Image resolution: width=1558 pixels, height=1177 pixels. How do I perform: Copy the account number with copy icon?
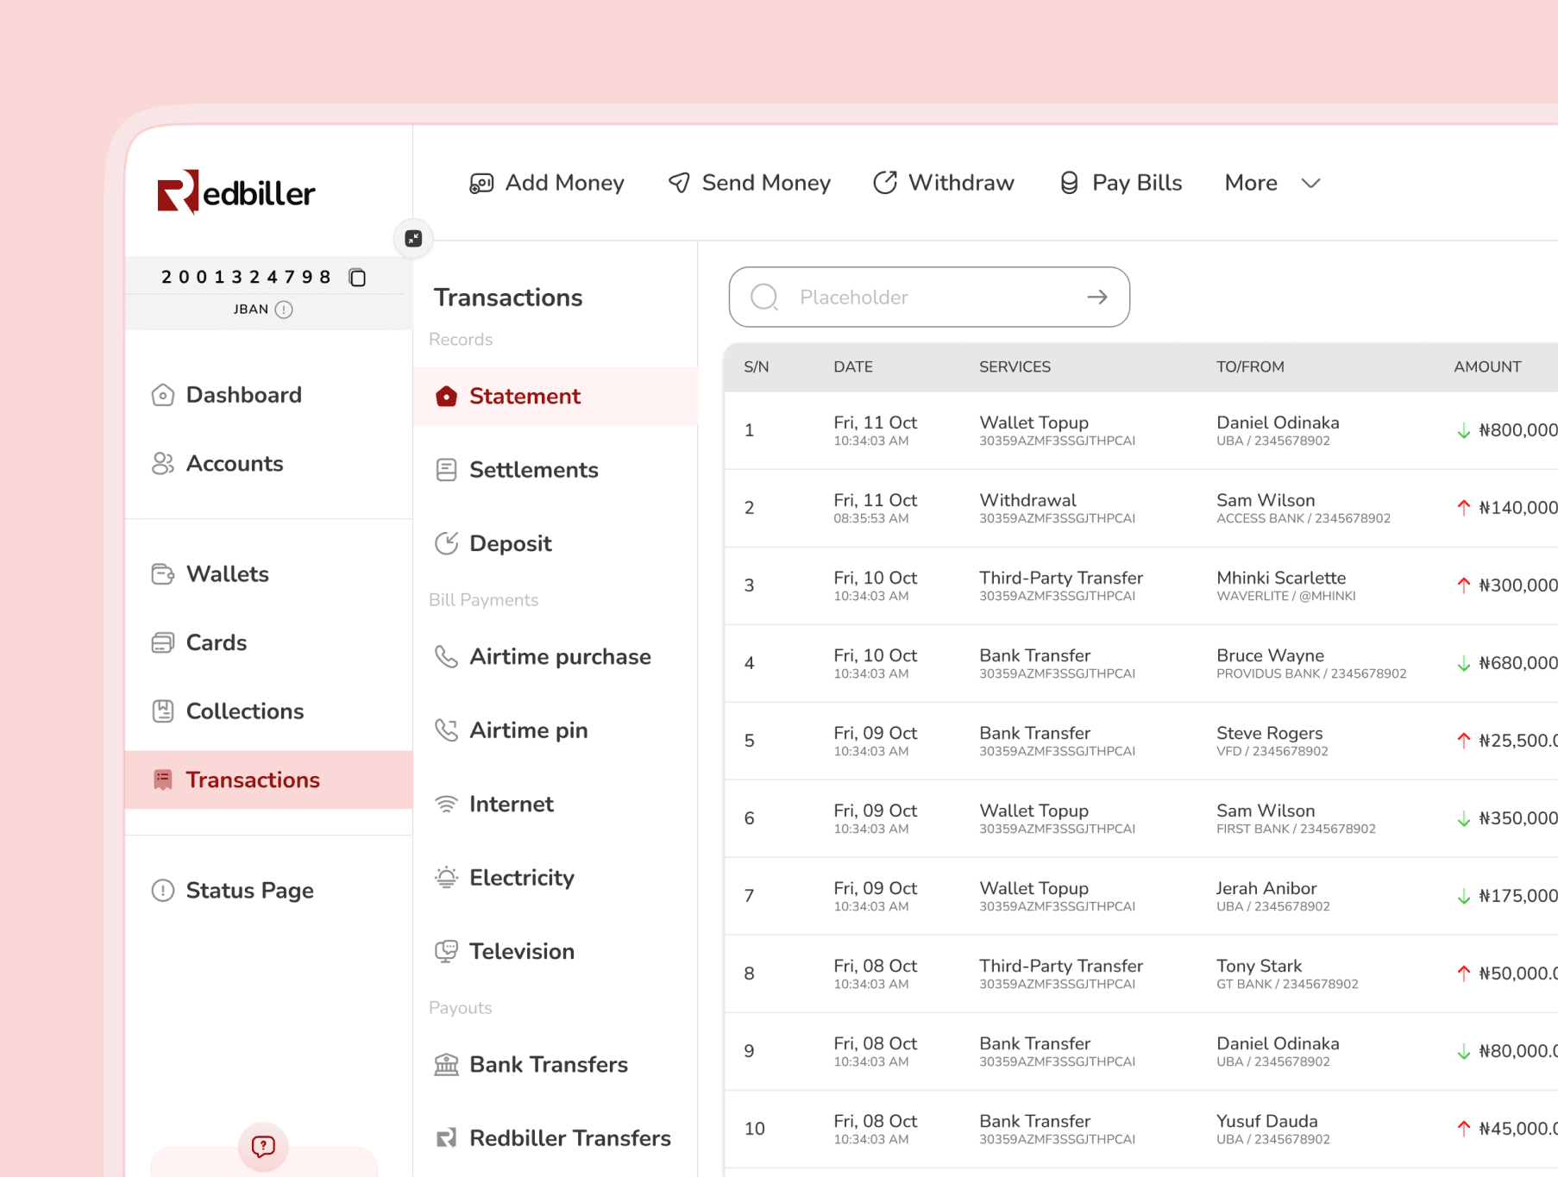click(x=357, y=278)
